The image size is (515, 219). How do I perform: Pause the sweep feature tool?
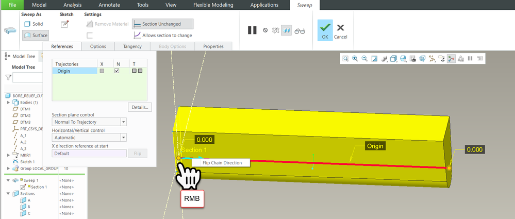(x=252, y=30)
